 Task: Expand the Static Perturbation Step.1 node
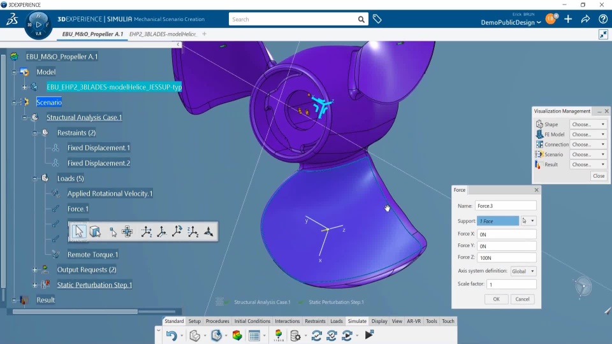pos(34,285)
